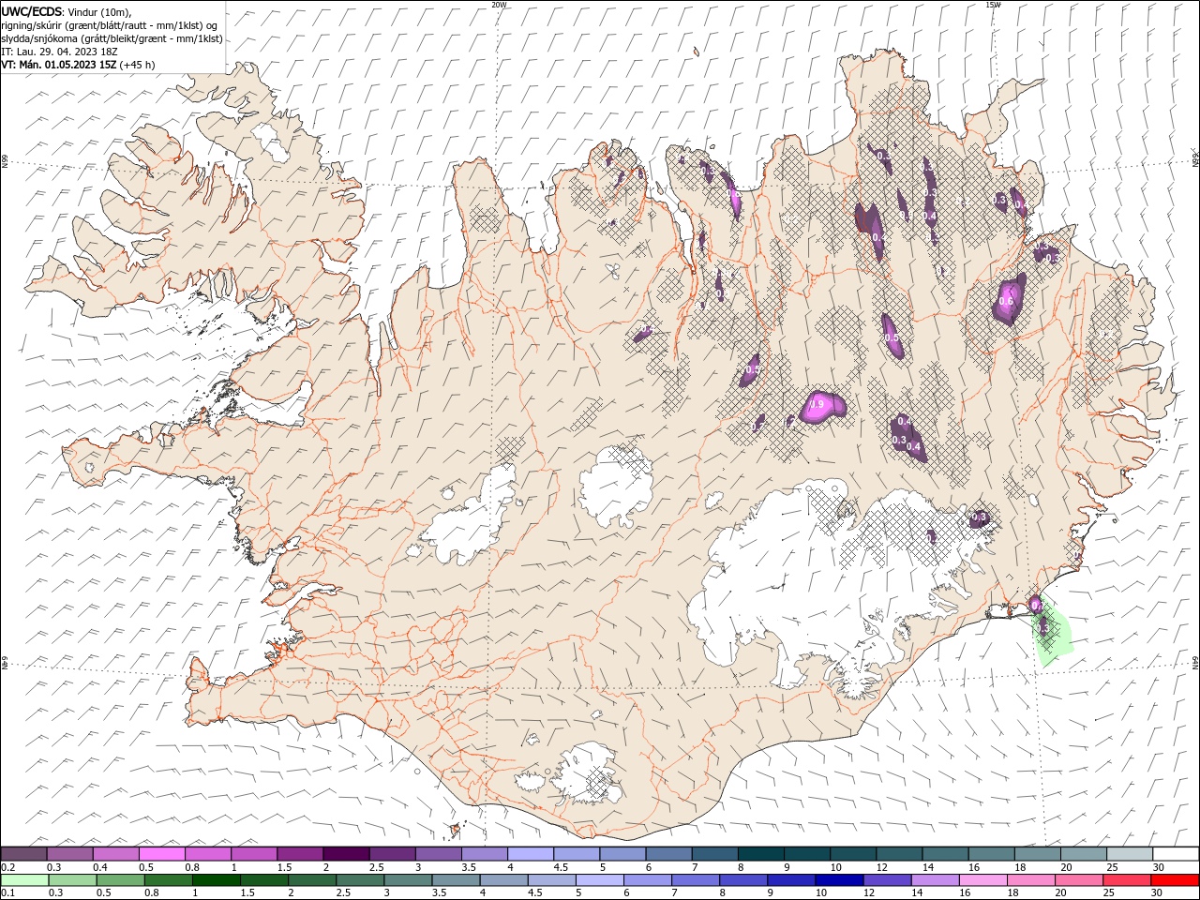
Task: Click the palest green 0.1 swatch in bottom legend row
Action: pos(24,880)
